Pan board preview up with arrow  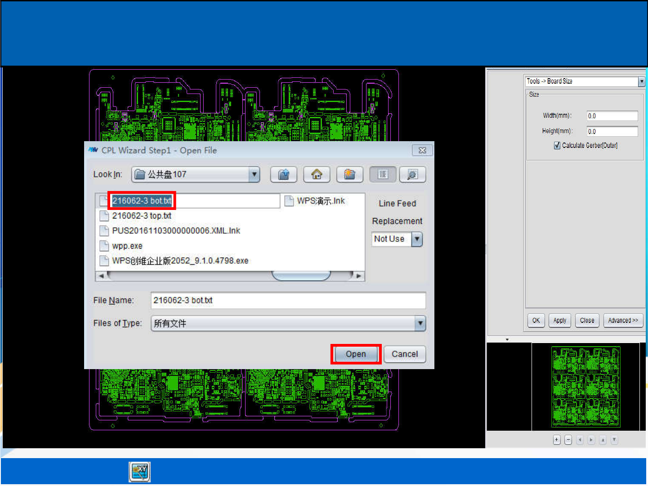[x=603, y=440]
